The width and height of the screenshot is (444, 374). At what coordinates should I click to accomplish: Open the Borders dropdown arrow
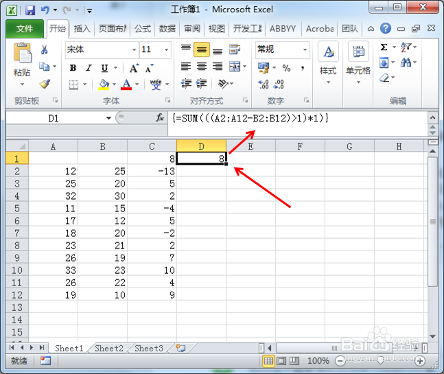tap(84, 84)
